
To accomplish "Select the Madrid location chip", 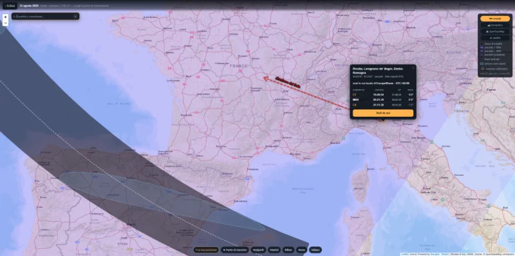I will [x=275, y=250].
